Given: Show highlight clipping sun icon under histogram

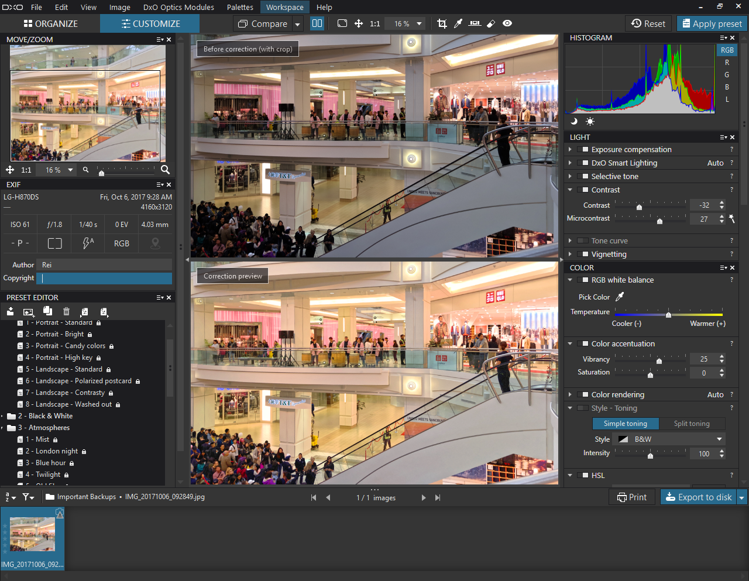Looking at the screenshot, I should pyautogui.click(x=590, y=121).
